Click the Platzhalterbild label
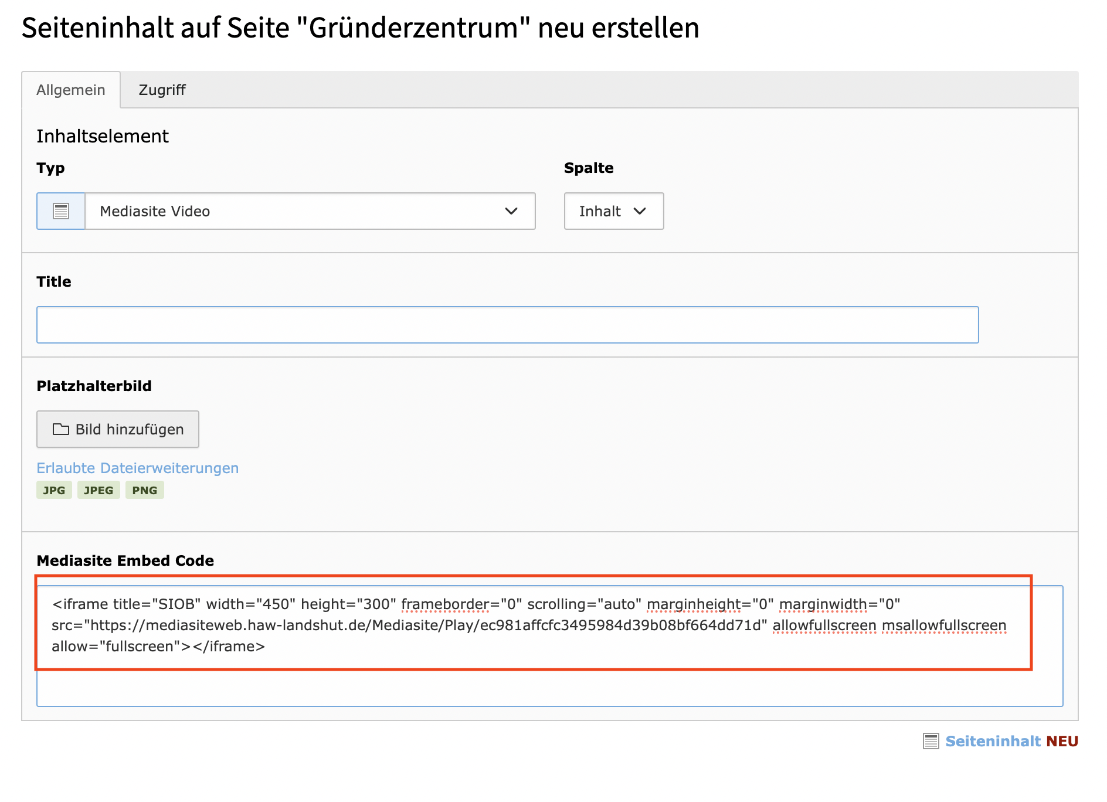The image size is (1107, 802). coord(94,386)
